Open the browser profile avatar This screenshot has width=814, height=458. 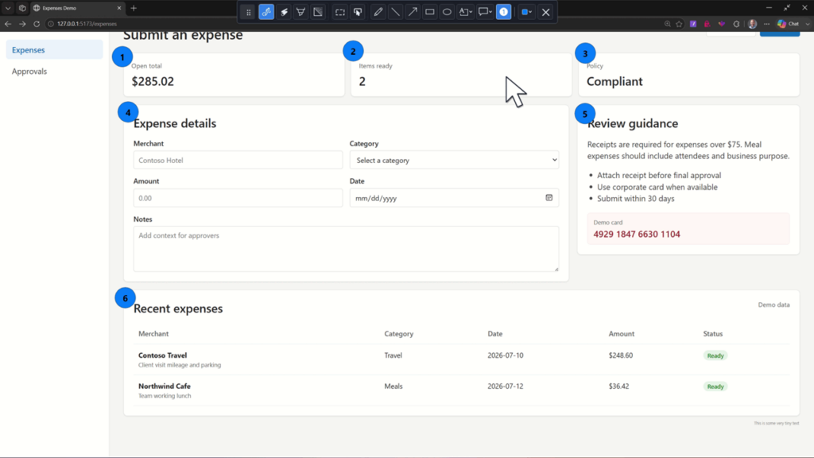pyautogui.click(x=752, y=24)
